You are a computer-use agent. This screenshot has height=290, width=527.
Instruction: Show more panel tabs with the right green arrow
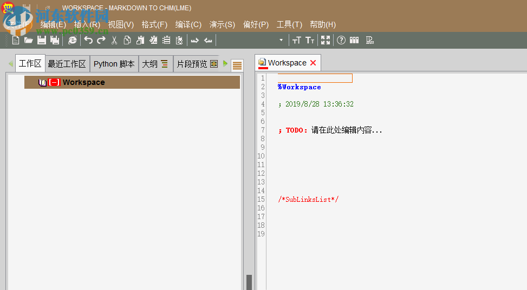225,63
